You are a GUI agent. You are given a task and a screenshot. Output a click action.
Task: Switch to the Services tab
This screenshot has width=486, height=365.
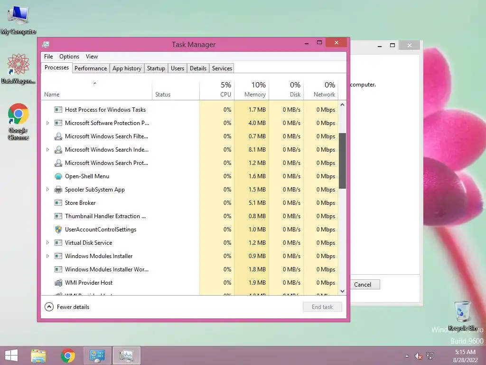pyautogui.click(x=222, y=68)
